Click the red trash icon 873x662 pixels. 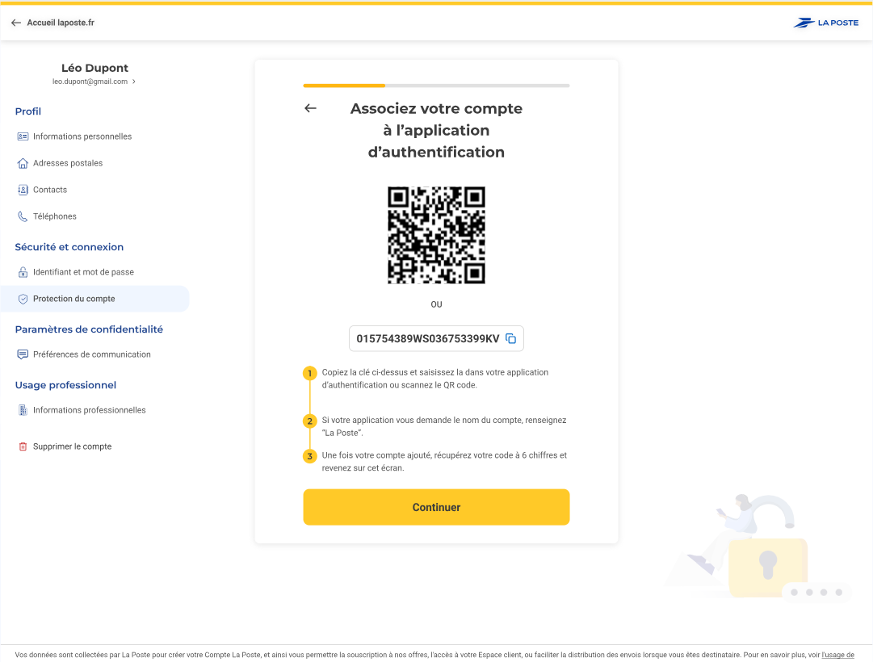(23, 446)
